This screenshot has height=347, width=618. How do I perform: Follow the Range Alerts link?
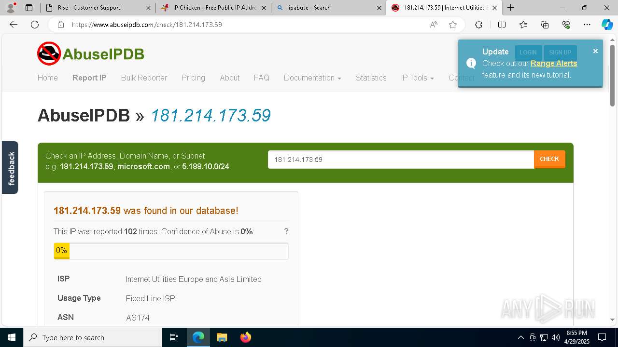pos(554,63)
